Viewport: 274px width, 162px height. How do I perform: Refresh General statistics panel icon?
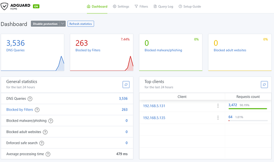pyautogui.click(x=126, y=84)
